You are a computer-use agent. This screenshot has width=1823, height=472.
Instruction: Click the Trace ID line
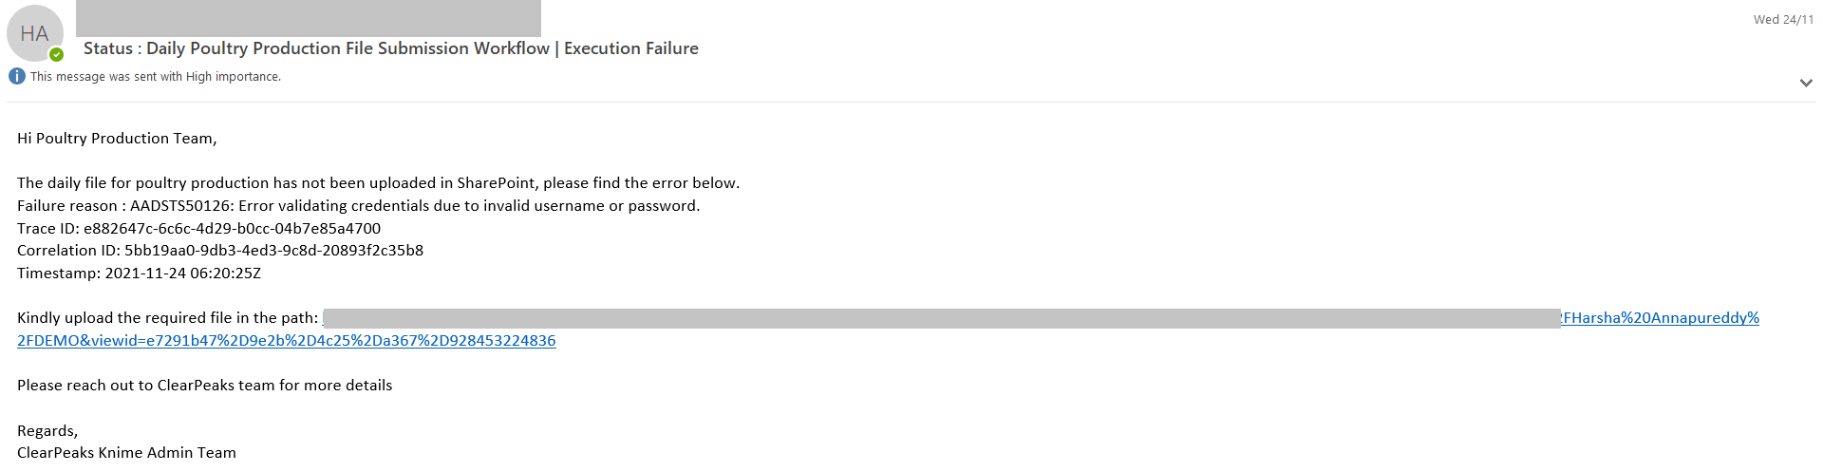click(x=199, y=229)
